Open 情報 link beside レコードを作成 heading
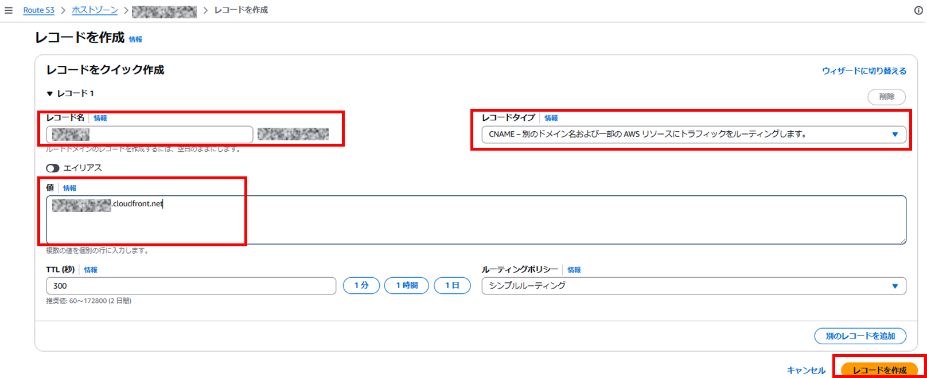Viewport: 927px width, 378px height. 135,40
